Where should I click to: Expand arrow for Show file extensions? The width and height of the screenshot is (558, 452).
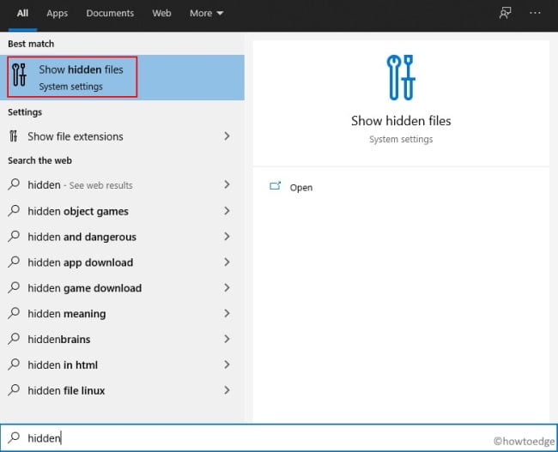(x=227, y=136)
